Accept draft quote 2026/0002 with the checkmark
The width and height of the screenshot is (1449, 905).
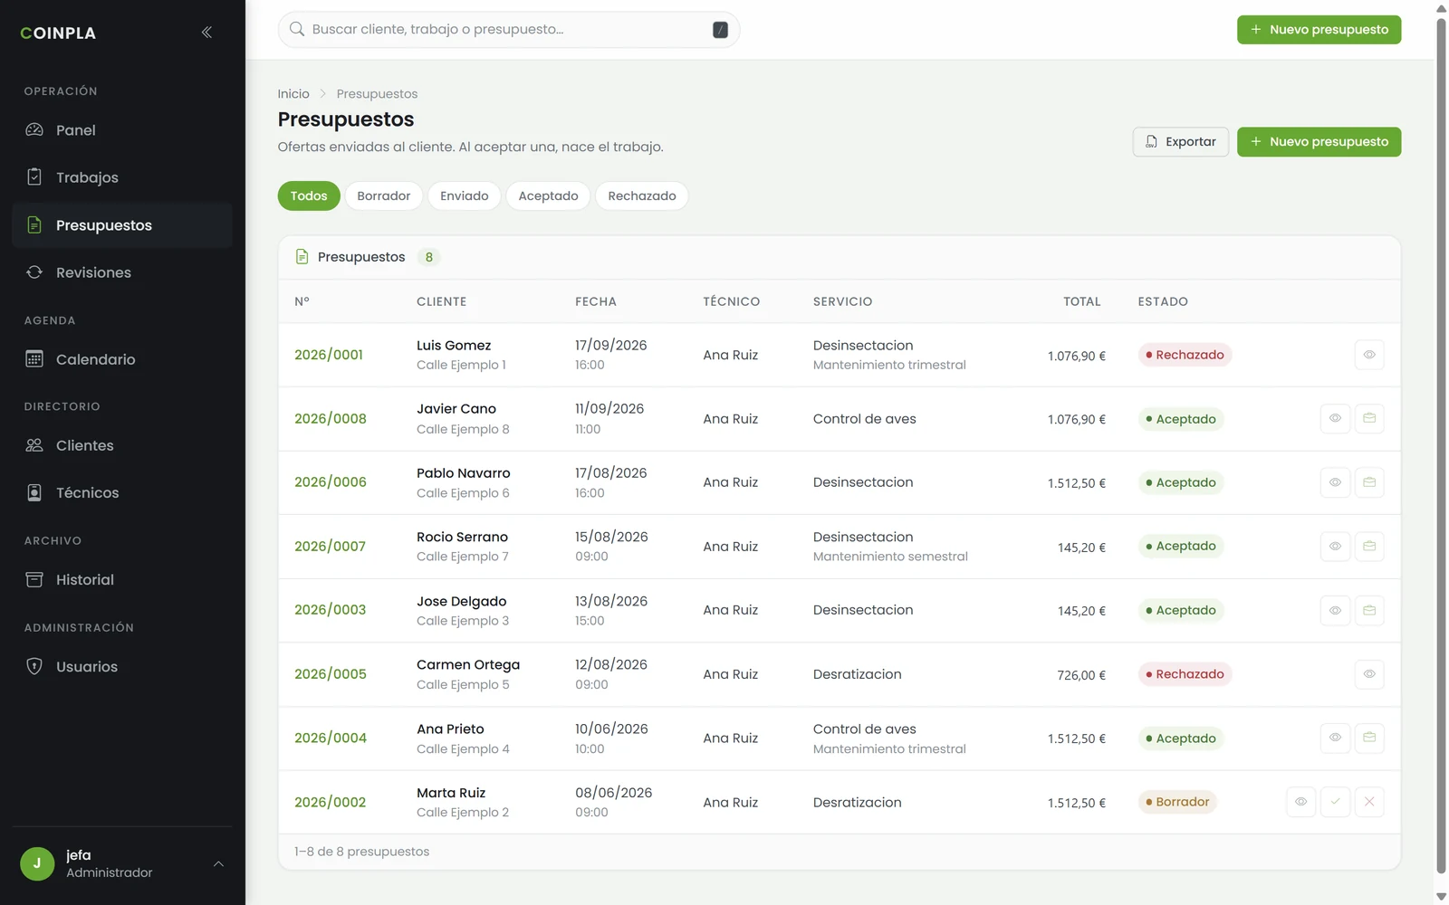coord(1335,802)
